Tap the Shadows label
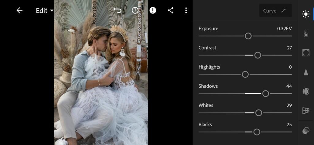314x145 pixels. point(208,86)
